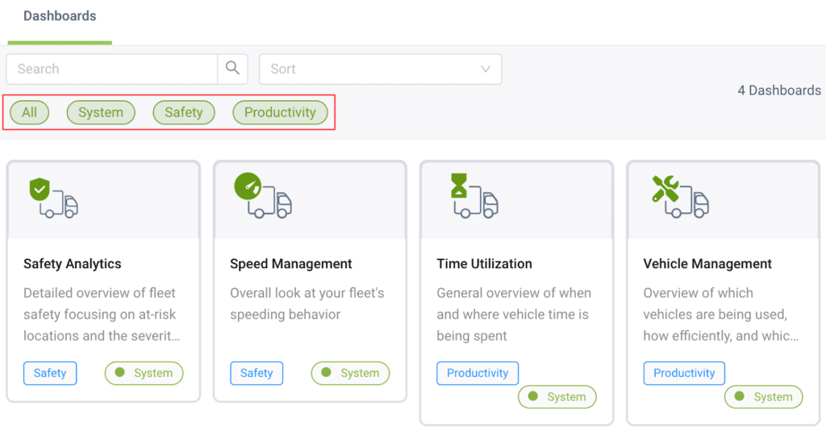Toggle the Safety filter chip
This screenshot has height=431, width=826.
[184, 112]
